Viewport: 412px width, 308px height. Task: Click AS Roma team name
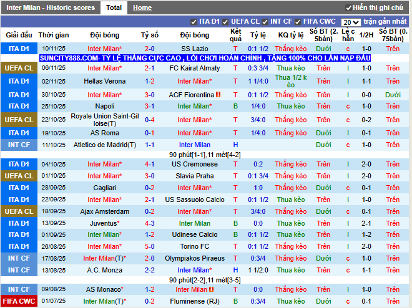point(105,133)
